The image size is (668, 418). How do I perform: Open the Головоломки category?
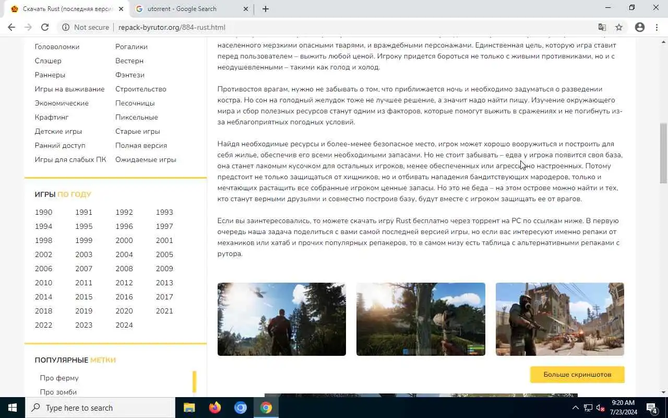pos(57,47)
